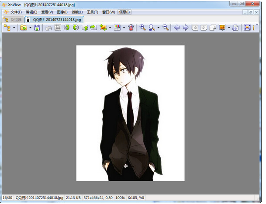
Task: Click the XnView title bar app icon
Action: tap(4, 5)
